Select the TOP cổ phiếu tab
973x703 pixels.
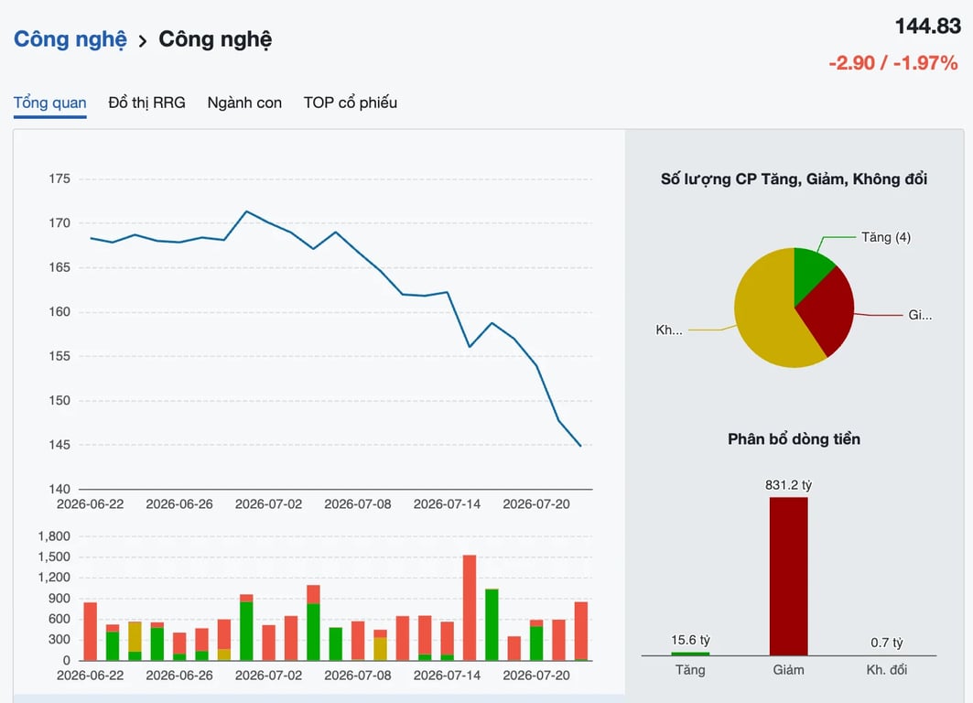tap(350, 103)
